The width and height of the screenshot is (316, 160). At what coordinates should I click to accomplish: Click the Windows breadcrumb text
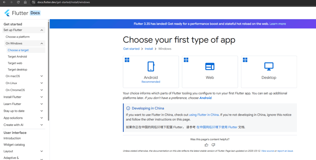click(165, 49)
